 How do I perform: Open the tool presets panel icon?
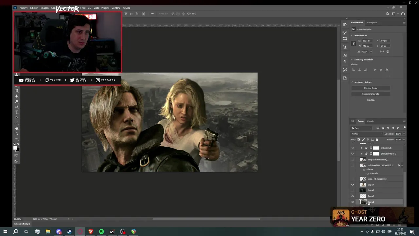pos(345,70)
